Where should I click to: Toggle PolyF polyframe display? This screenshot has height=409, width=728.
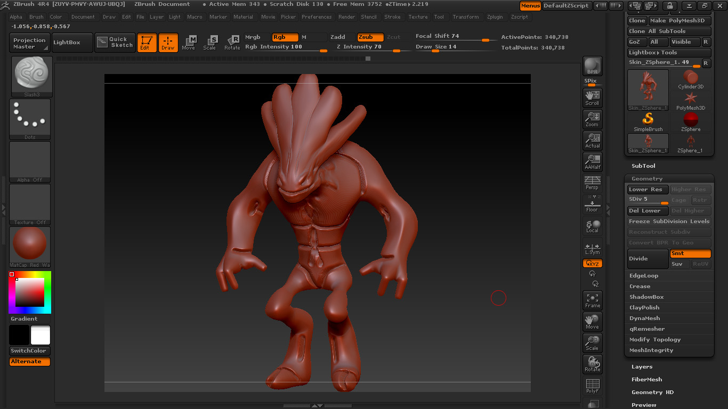point(592,386)
